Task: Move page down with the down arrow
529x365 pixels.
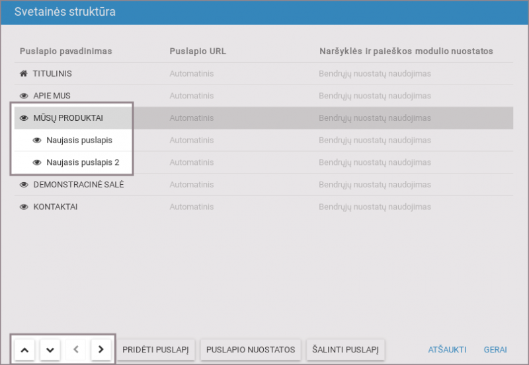Action: pos(50,350)
